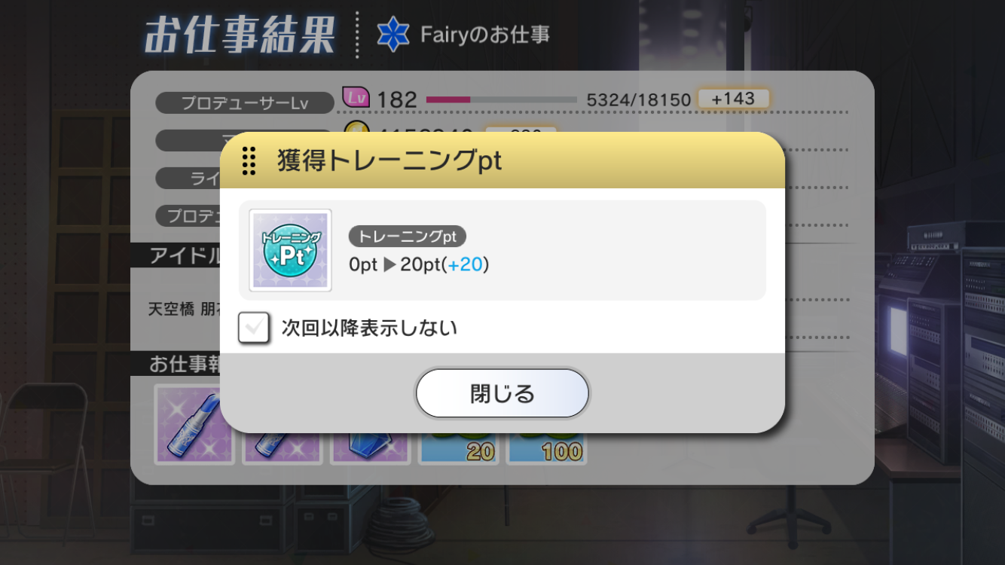Viewport: 1005px width, 565px height.
Task: Click the プロデューサーLv label
Action: [245, 103]
